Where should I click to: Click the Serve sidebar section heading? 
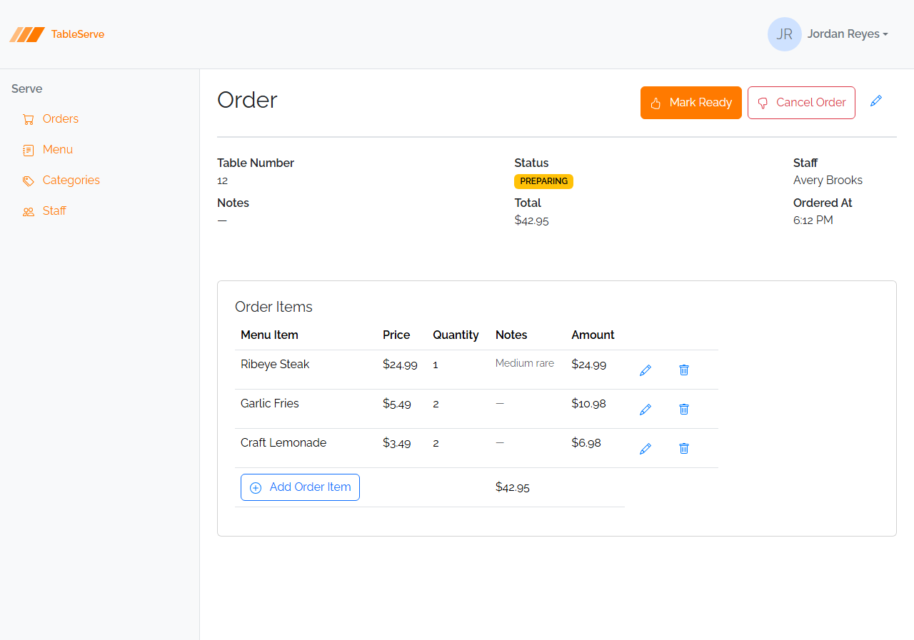pos(27,89)
